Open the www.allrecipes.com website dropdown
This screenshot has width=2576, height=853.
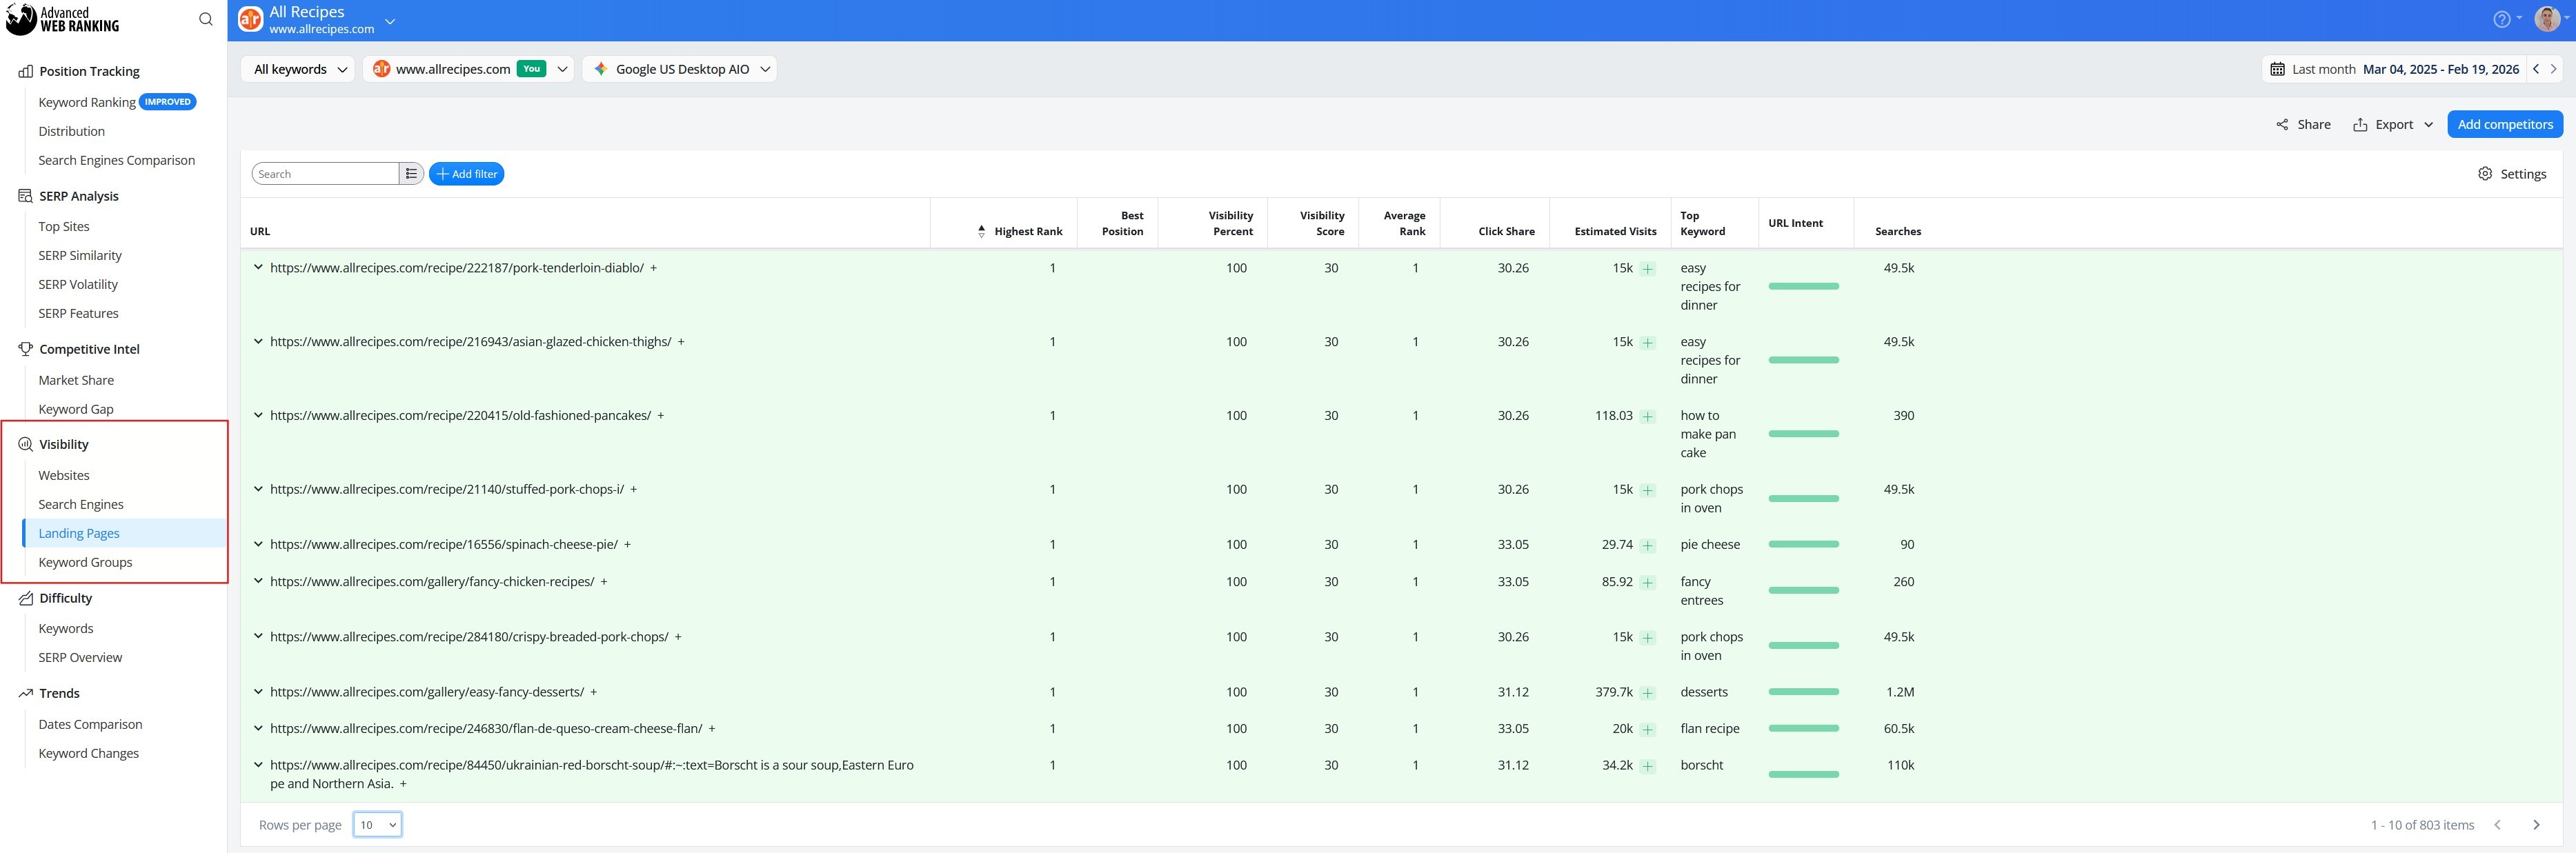coord(468,69)
